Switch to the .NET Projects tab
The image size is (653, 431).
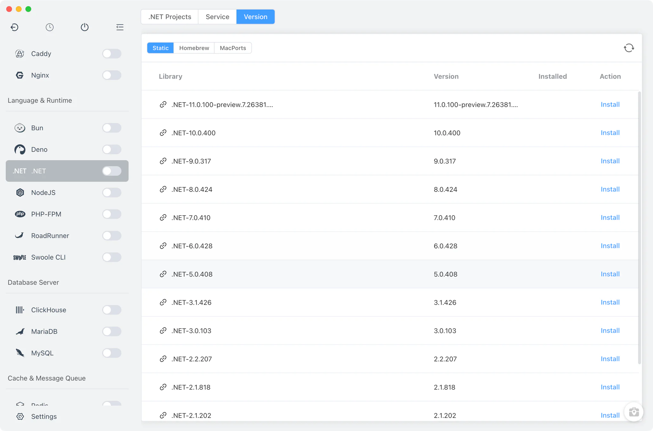(170, 17)
